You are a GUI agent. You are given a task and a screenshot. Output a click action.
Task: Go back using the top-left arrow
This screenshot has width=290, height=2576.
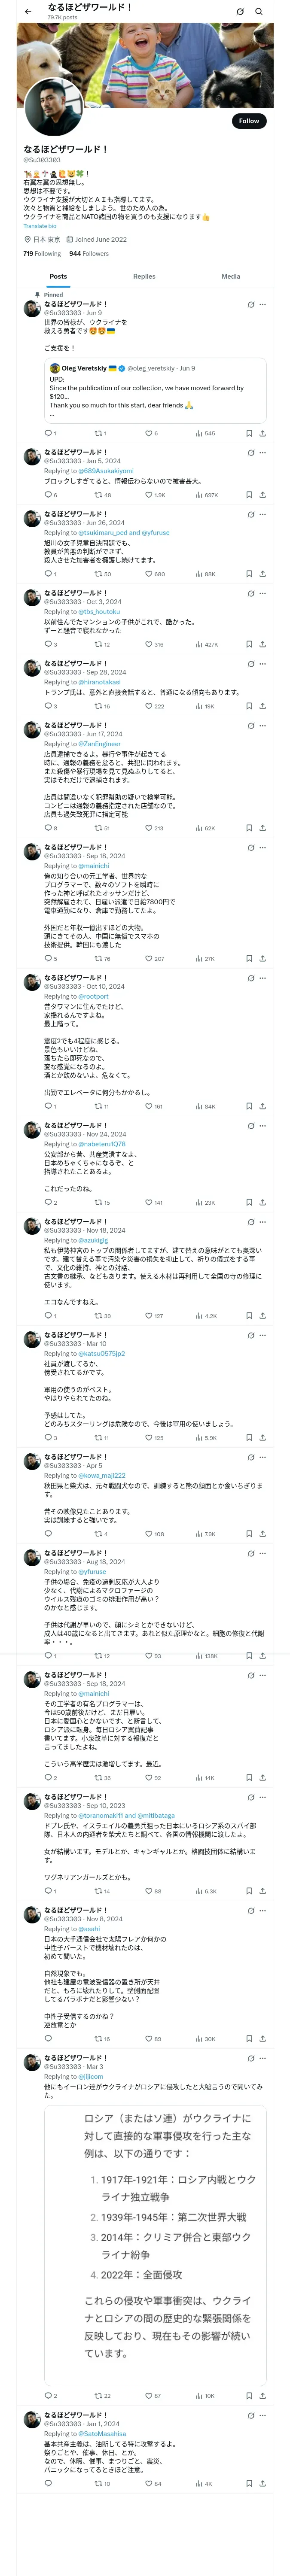coord(28,12)
